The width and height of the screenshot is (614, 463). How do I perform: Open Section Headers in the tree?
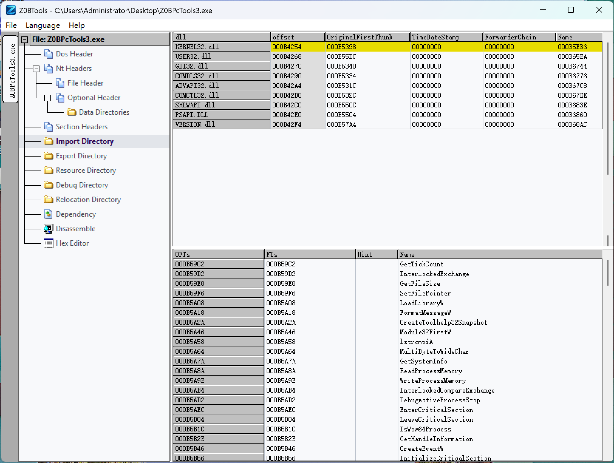(82, 127)
